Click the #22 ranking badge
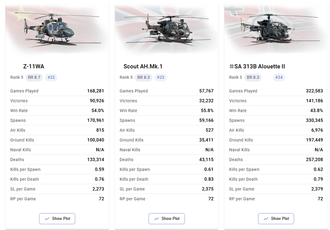The image size is (330, 230). [x=51, y=77]
